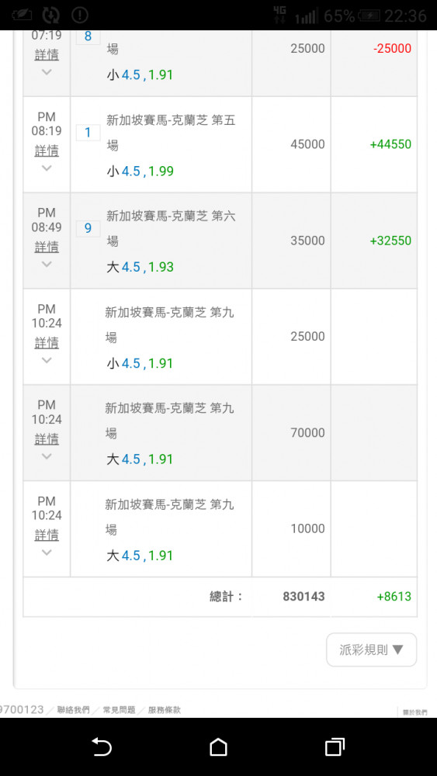Expand details chevron under PM 08:49
The height and width of the screenshot is (776, 437).
[47, 264]
